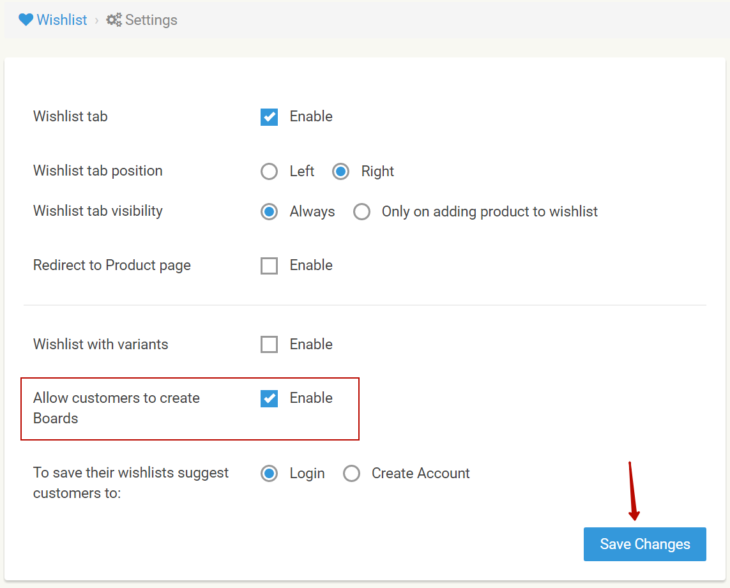The height and width of the screenshot is (588, 730).
Task: Click 'Allow customers to create Boards' label
Action: pyautogui.click(x=116, y=409)
